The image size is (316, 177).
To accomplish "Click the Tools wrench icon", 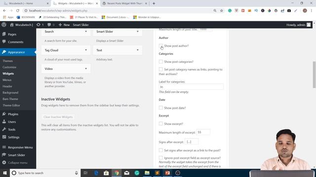I will click(4, 129).
